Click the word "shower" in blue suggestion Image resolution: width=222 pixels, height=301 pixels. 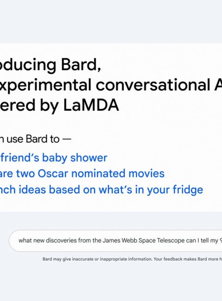[89, 158]
